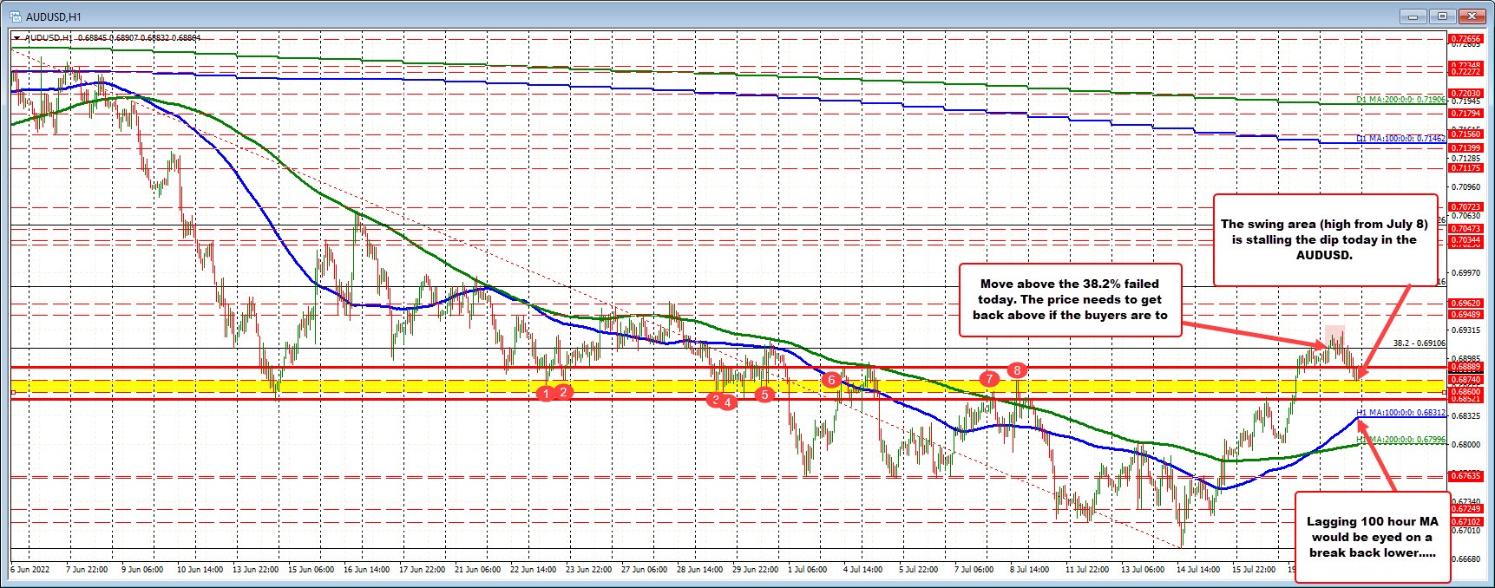
Task: Select the red circle marker numbered 2
Action: 563,392
